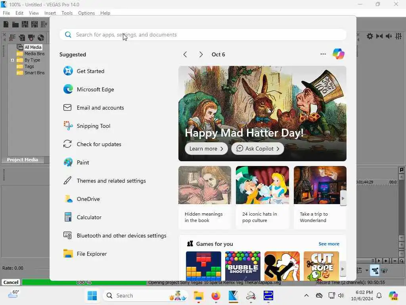Open the Insert menu in VEGAS
This screenshot has width=406, height=305.
tap(50, 13)
